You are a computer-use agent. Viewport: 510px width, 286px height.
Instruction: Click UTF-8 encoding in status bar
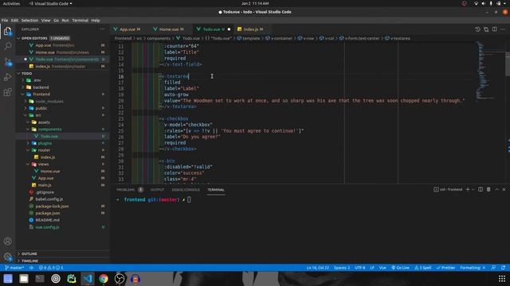(359, 268)
